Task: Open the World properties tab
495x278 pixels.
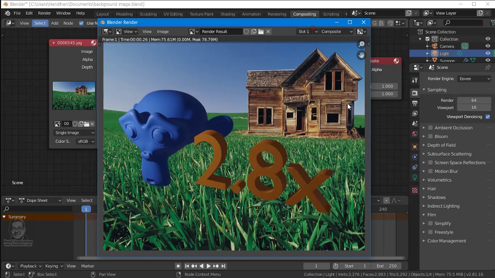Action: click(415, 134)
